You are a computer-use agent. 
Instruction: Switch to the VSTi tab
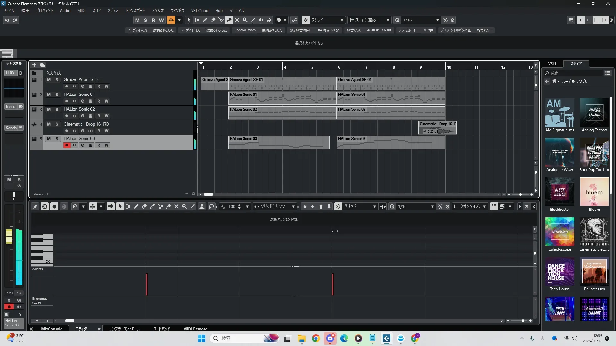pos(552,64)
